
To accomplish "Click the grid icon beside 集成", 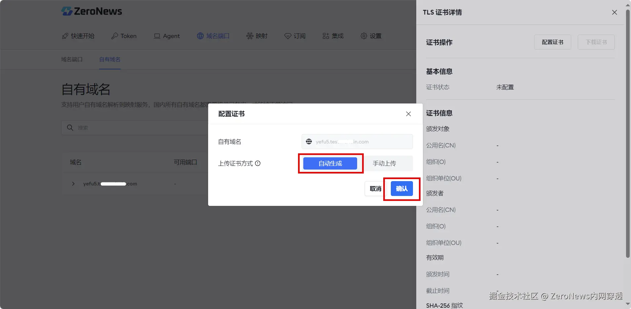I will pyautogui.click(x=326, y=36).
